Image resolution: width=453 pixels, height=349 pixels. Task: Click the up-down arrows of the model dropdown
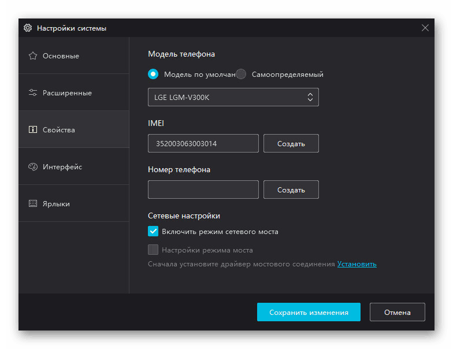pos(310,97)
